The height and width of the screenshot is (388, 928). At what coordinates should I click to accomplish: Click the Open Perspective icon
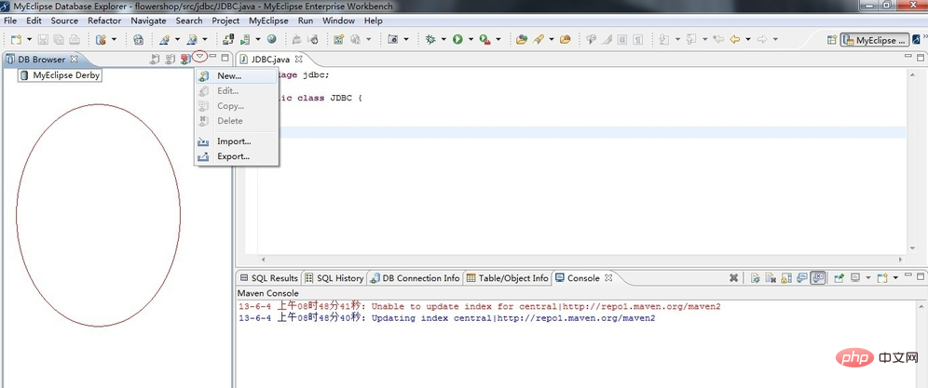pyautogui.click(x=831, y=40)
